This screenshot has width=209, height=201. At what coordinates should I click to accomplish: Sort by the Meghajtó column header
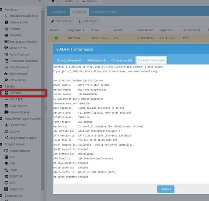77,30
